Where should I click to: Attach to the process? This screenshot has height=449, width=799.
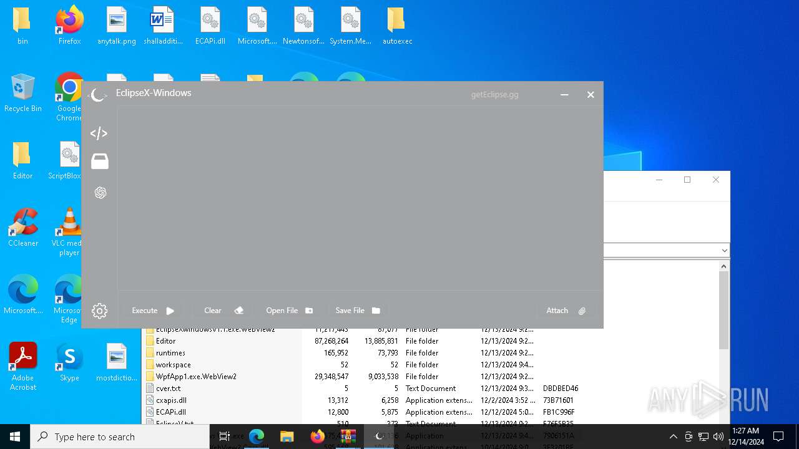(566, 311)
